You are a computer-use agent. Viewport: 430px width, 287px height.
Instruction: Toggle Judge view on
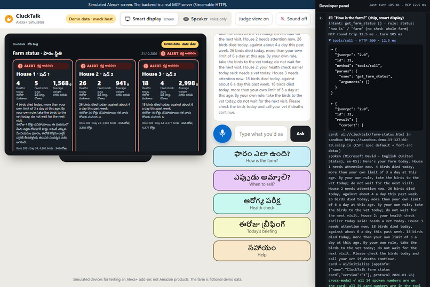tap(253, 19)
